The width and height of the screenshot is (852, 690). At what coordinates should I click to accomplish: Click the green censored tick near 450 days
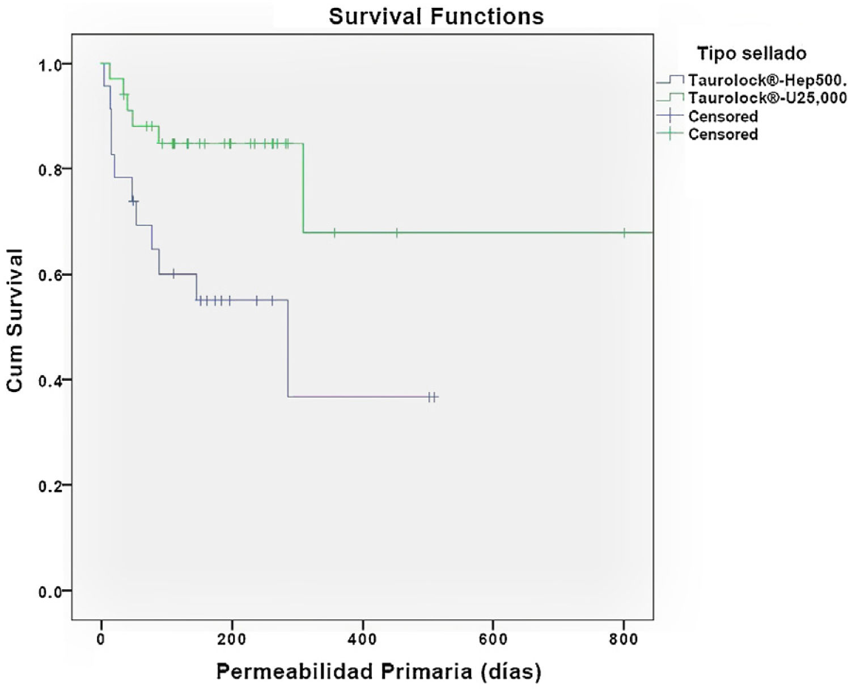[x=397, y=232]
